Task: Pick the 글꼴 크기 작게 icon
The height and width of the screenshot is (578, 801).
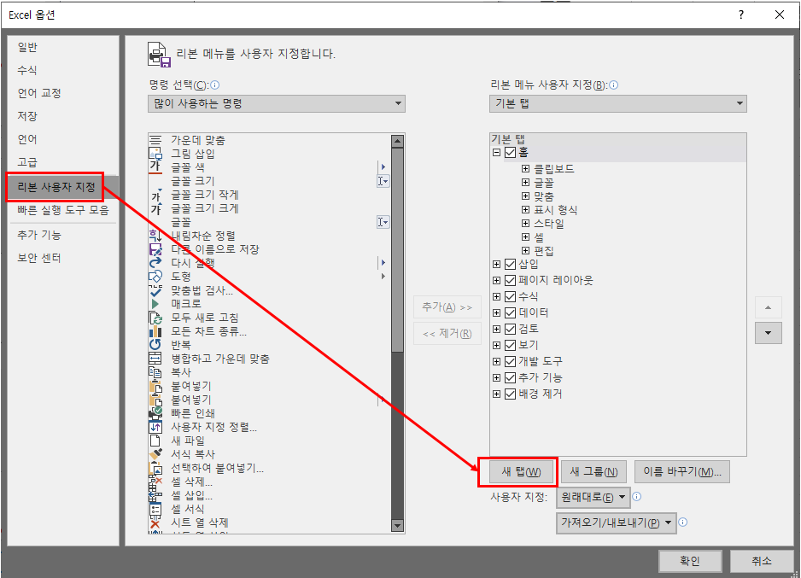Action: [x=155, y=195]
